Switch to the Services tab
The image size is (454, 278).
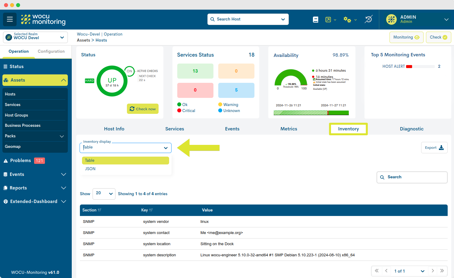pyautogui.click(x=175, y=129)
